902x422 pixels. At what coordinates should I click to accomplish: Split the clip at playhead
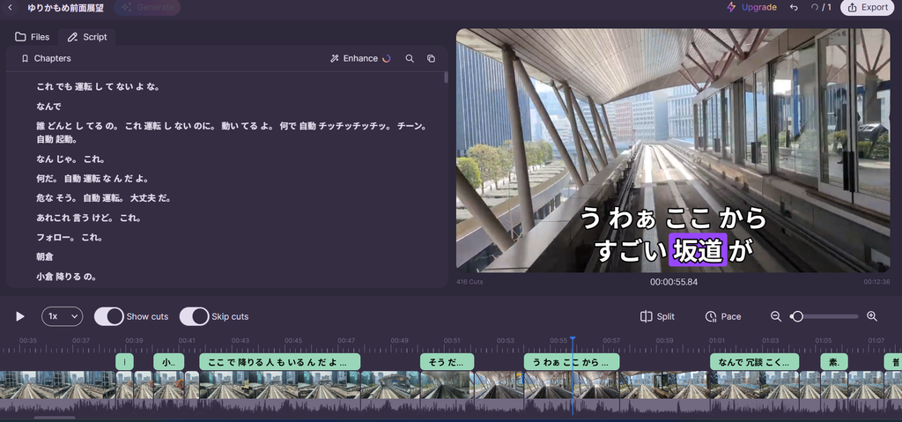coord(657,316)
